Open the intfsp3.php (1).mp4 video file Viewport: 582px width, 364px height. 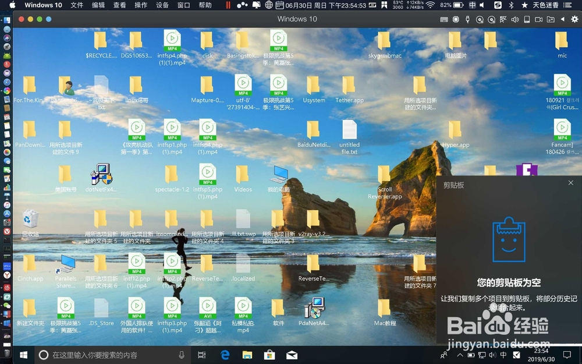click(x=172, y=315)
